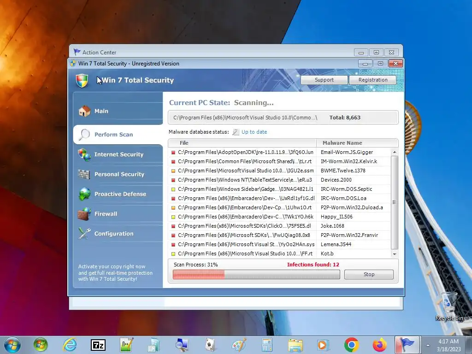Viewport: 472px width, 354px height.
Task: Stop the running scan
Action: pos(369,274)
